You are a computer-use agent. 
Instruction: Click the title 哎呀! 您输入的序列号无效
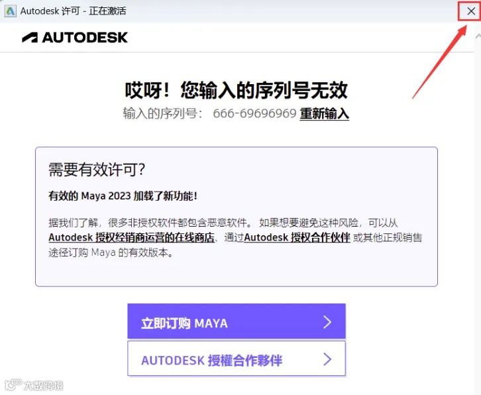[237, 90]
